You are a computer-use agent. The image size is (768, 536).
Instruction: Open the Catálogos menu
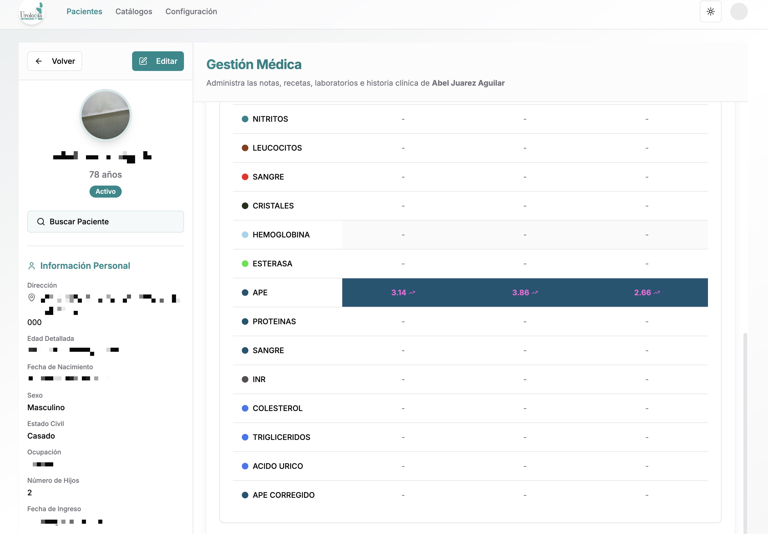[x=133, y=11]
